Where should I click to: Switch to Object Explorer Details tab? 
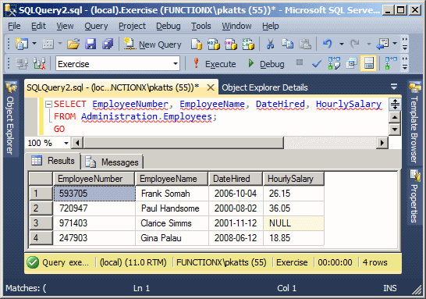[264, 87]
